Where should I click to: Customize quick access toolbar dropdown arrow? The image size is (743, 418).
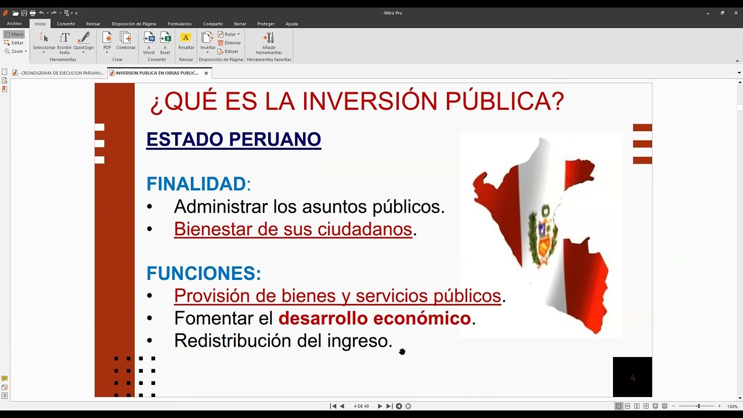(77, 13)
